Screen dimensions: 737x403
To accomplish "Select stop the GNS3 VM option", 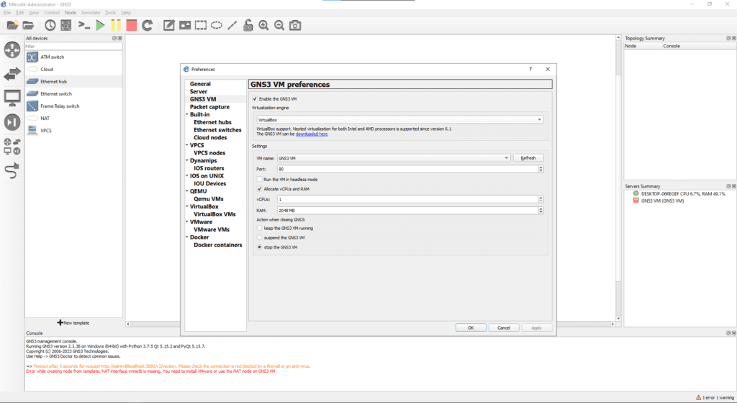I will point(259,247).
